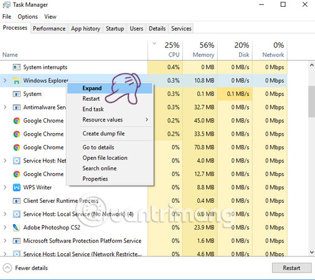Select the Processes tab
The height and width of the screenshot is (280, 315).
(x=15, y=28)
